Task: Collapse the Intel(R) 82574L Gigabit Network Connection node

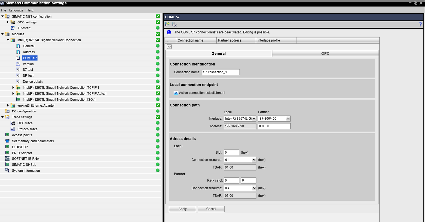Action: (x=8, y=40)
